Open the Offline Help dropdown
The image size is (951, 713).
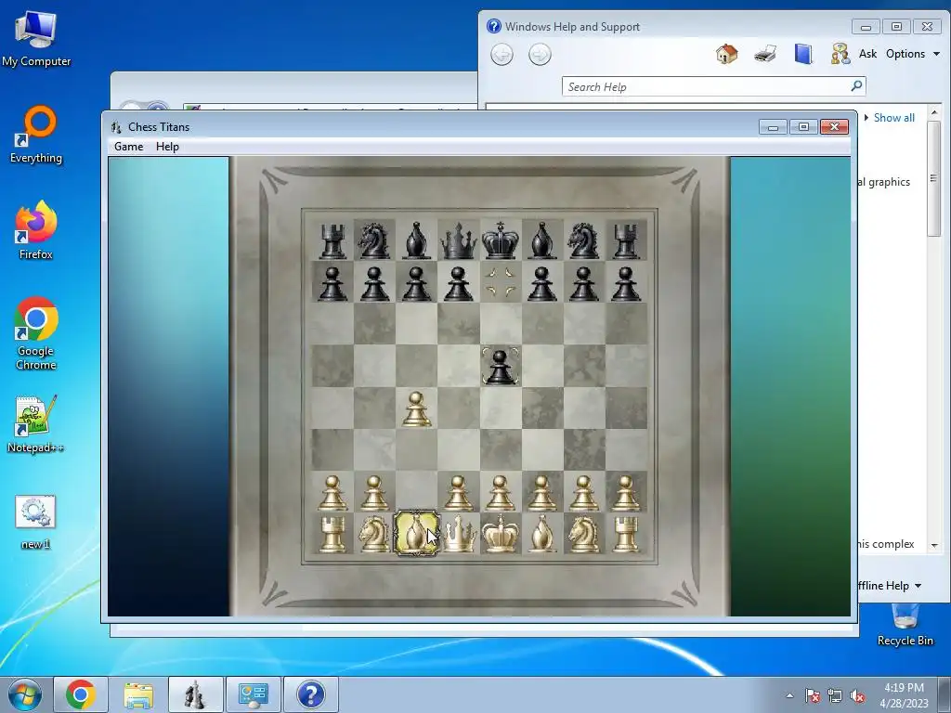(889, 586)
